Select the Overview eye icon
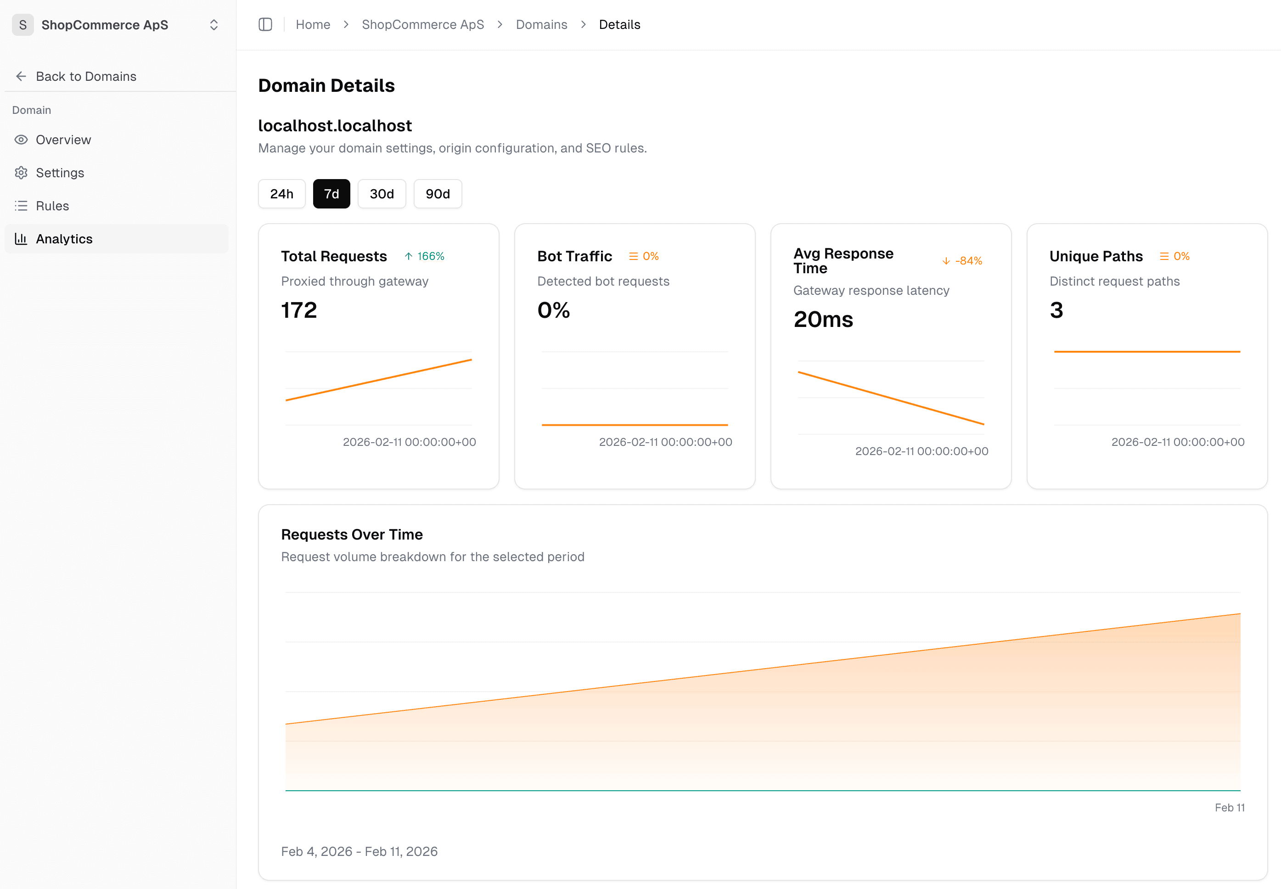The height and width of the screenshot is (889, 1281). click(x=21, y=140)
